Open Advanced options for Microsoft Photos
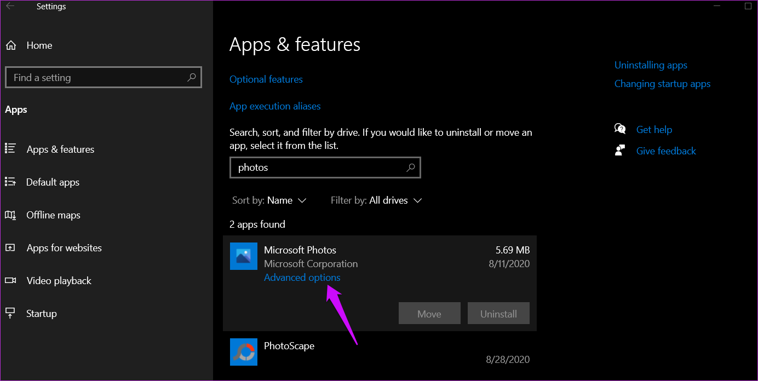Screen dimensions: 758x381 pyautogui.click(x=302, y=278)
